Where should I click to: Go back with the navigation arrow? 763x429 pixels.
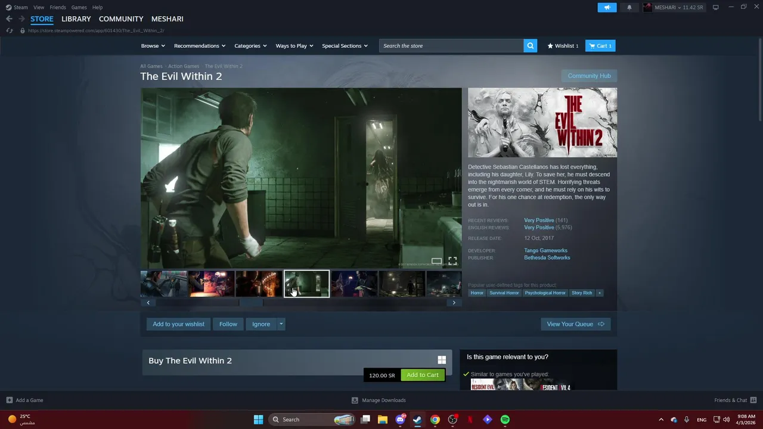[x=9, y=19]
